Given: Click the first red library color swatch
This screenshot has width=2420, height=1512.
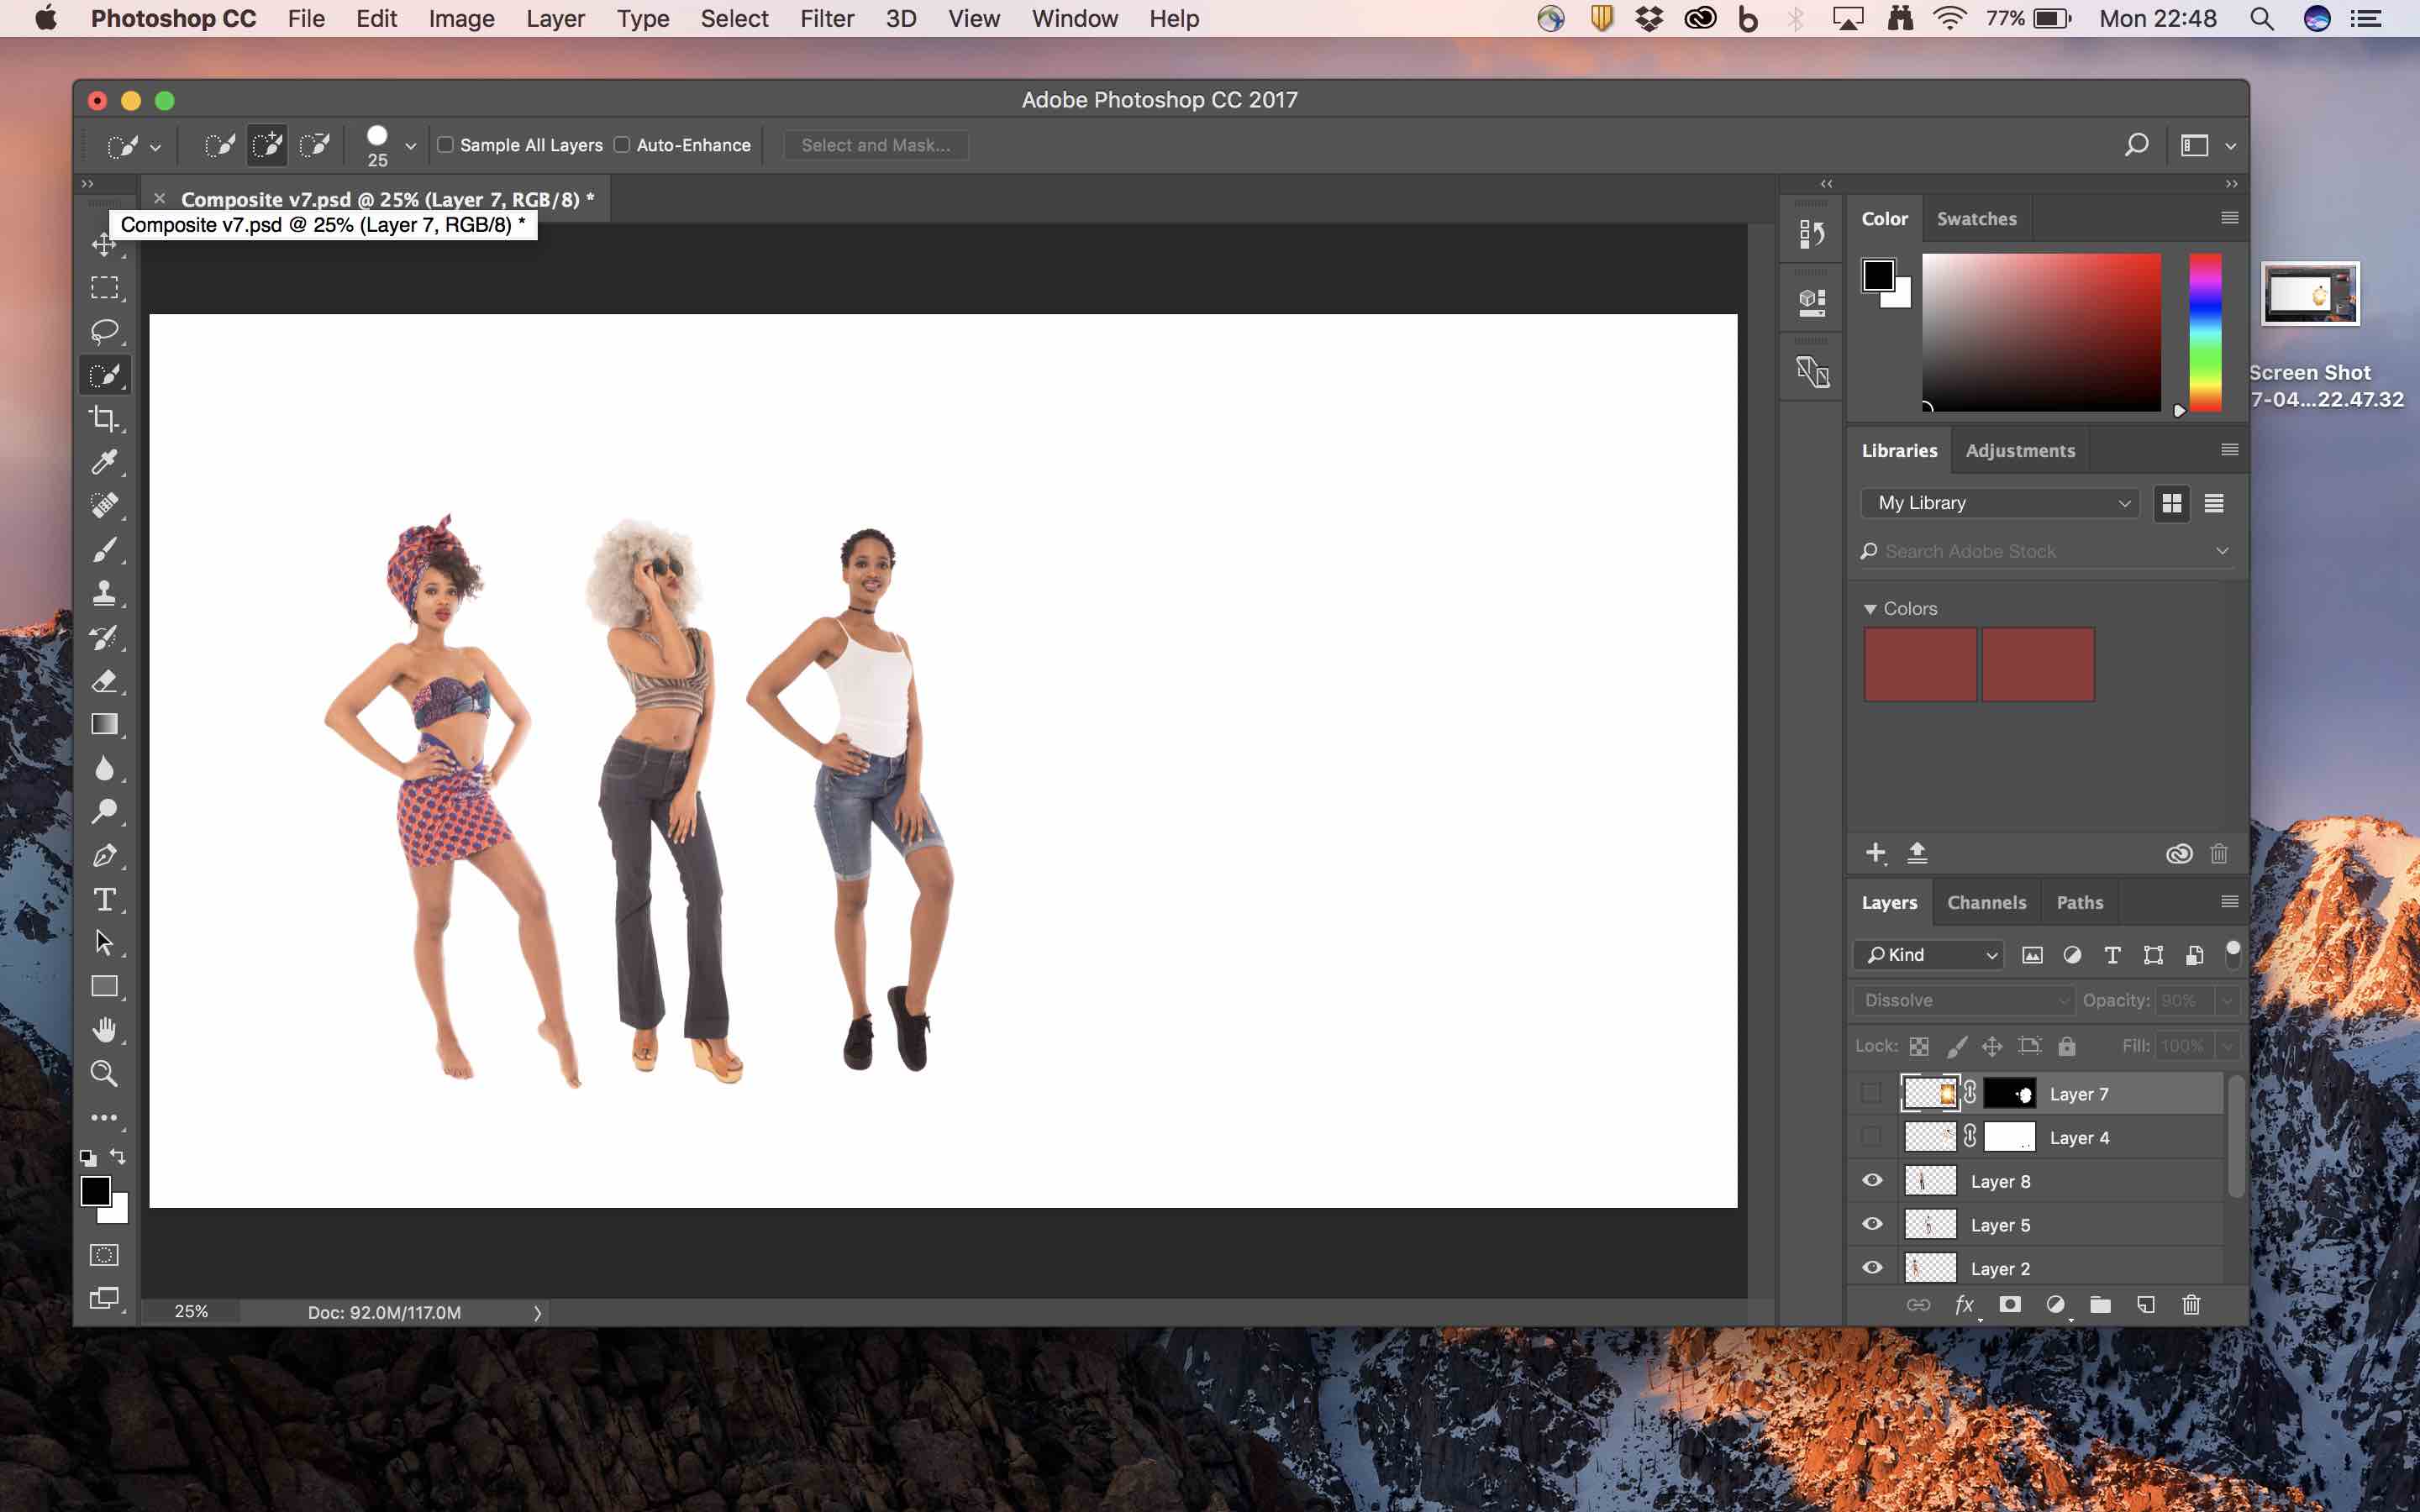Looking at the screenshot, I should 1919,665.
